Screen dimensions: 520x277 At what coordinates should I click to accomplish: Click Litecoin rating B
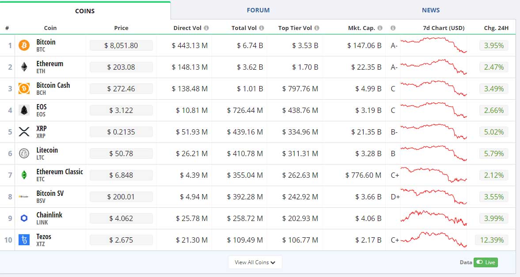pyautogui.click(x=393, y=153)
